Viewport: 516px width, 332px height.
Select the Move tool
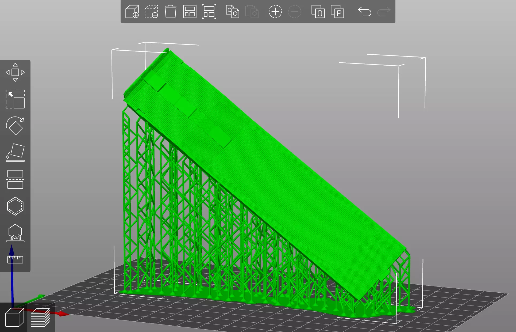coord(15,72)
